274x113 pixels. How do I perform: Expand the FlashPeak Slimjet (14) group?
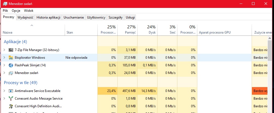[4, 65]
